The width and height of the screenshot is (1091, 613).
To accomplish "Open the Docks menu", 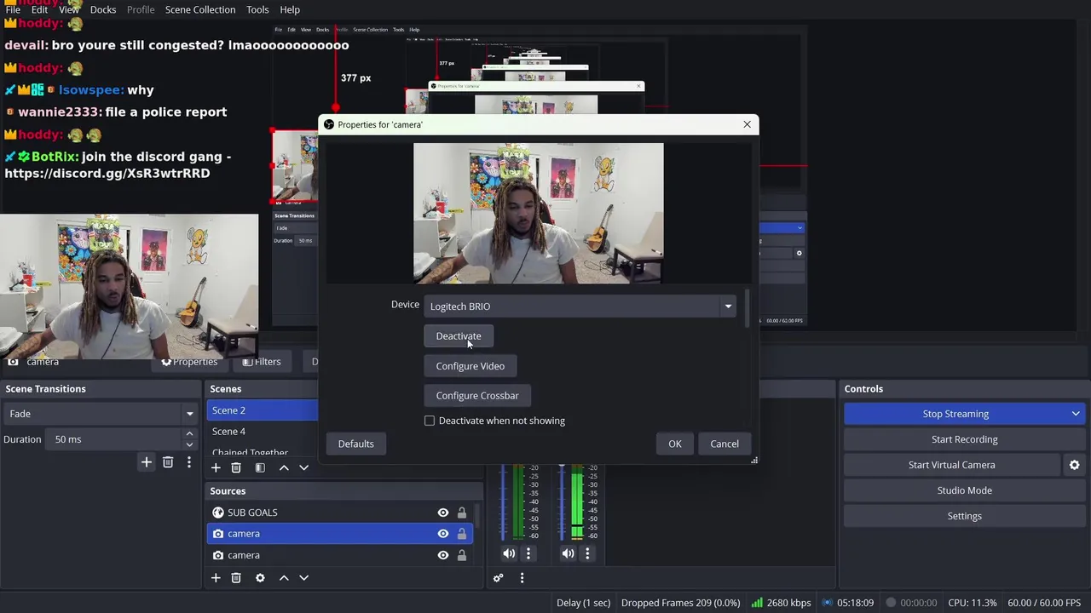I will pyautogui.click(x=103, y=9).
